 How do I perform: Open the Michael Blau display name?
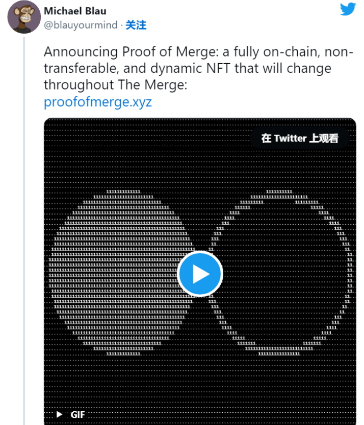[x=75, y=11]
